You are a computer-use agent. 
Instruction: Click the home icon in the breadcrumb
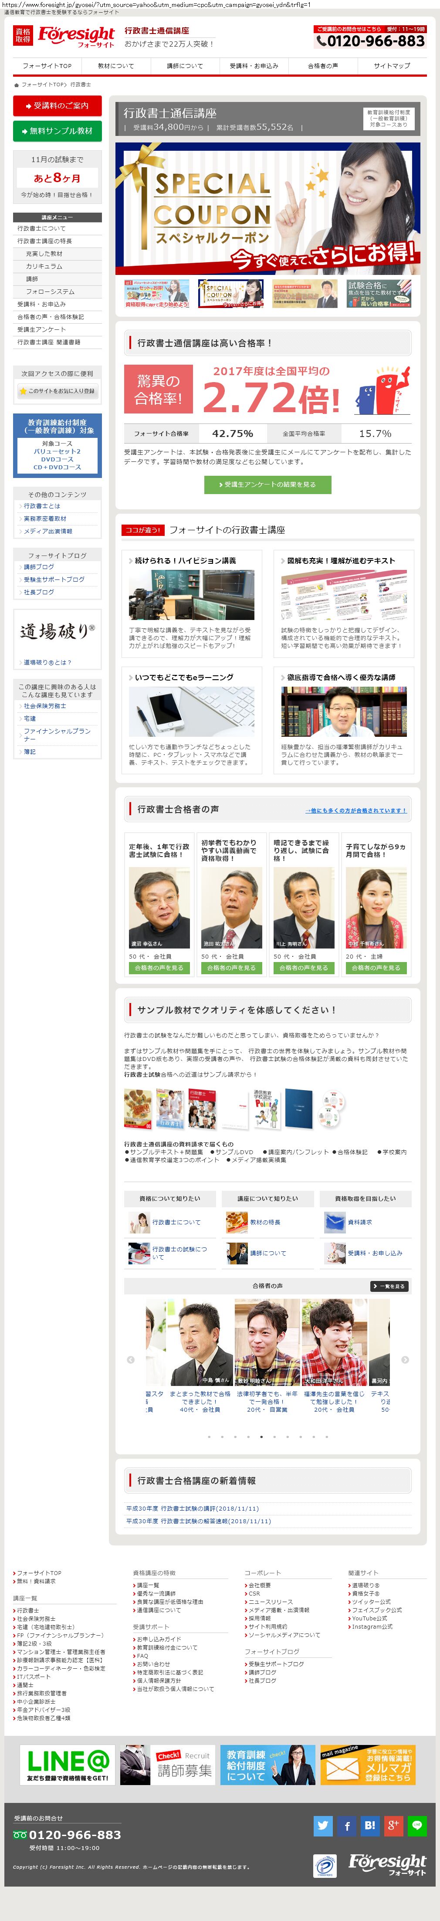pyautogui.click(x=17, y=85)
